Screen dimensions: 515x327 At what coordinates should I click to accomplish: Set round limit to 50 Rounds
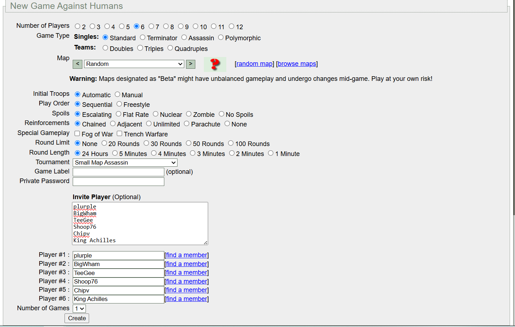[189, 143]
